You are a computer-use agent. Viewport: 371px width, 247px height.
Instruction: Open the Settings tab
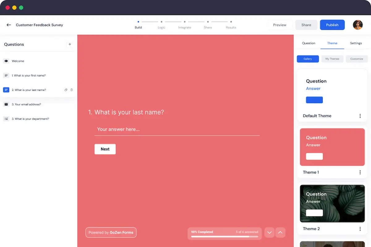coord(356,43)
